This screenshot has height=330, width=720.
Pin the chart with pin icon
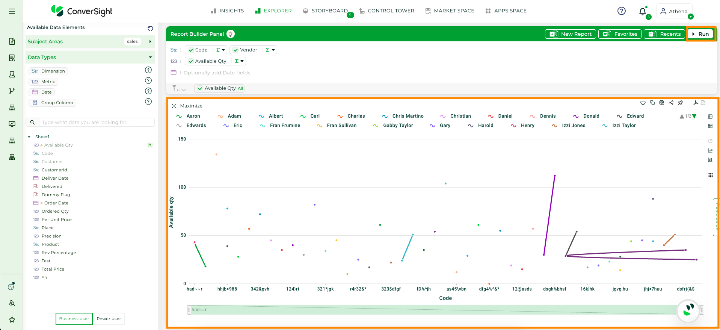coord(681,103)
